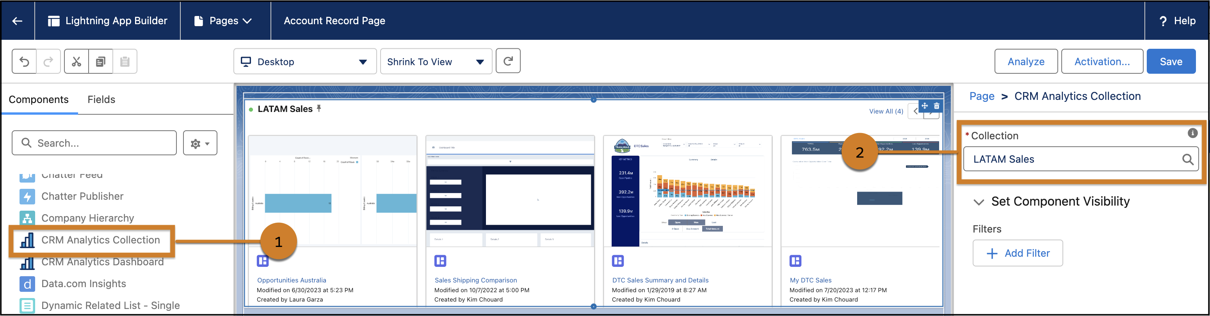This screenshot has width=1210, height=316.
Task: Click the Analyze button
Action: (1026, 62)
